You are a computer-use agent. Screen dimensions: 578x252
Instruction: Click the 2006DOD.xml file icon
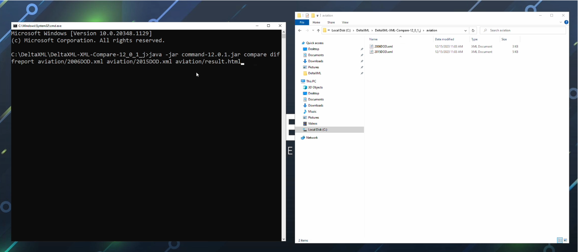[x=371, y=47]
